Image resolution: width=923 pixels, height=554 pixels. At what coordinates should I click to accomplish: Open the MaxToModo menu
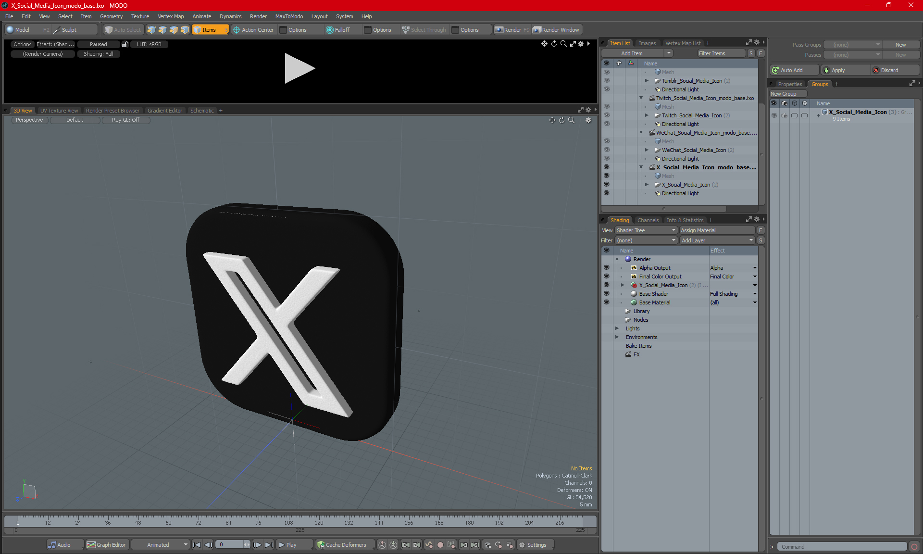289,16
